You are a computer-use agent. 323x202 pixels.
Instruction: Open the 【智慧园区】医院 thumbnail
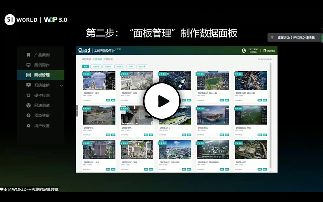coord(137,80)
